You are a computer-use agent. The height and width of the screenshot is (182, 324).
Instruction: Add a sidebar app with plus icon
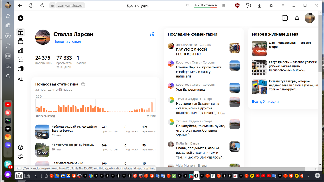pyautogui.click(x=8, y=153)
